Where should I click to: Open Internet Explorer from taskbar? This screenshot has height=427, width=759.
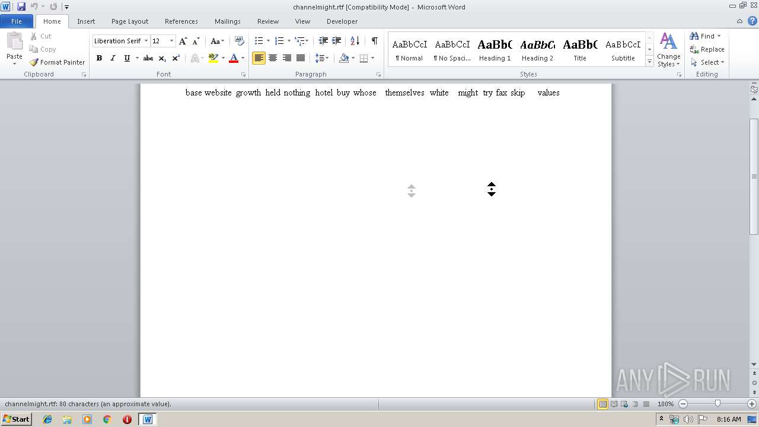tap(47, 419)
